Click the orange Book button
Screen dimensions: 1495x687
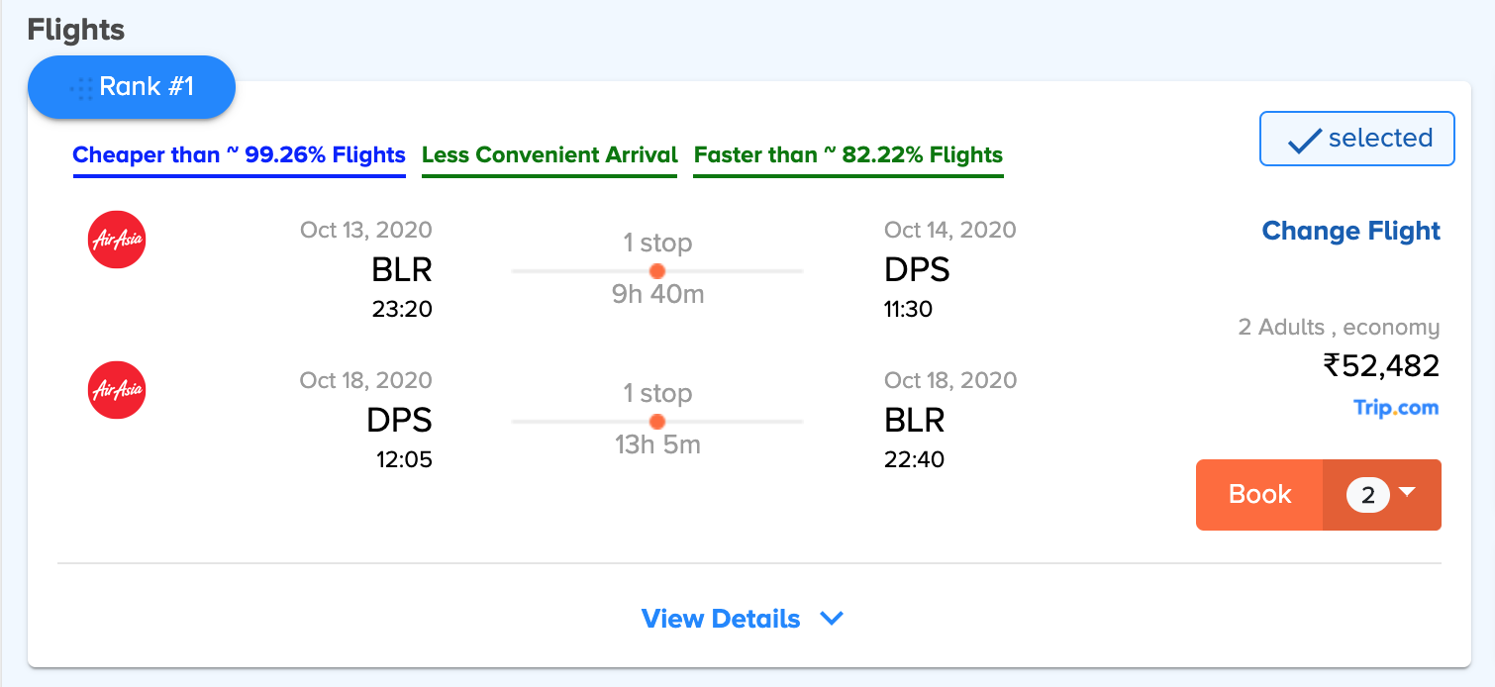click(1259, 495)
